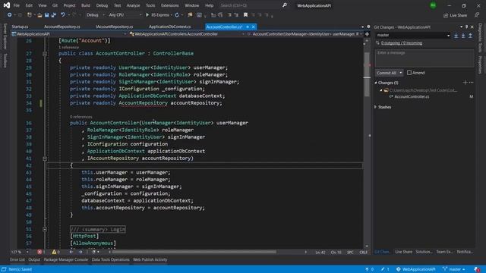Click the Live Share button
Screen dimensions: 486x273
[x=455, y=15]
